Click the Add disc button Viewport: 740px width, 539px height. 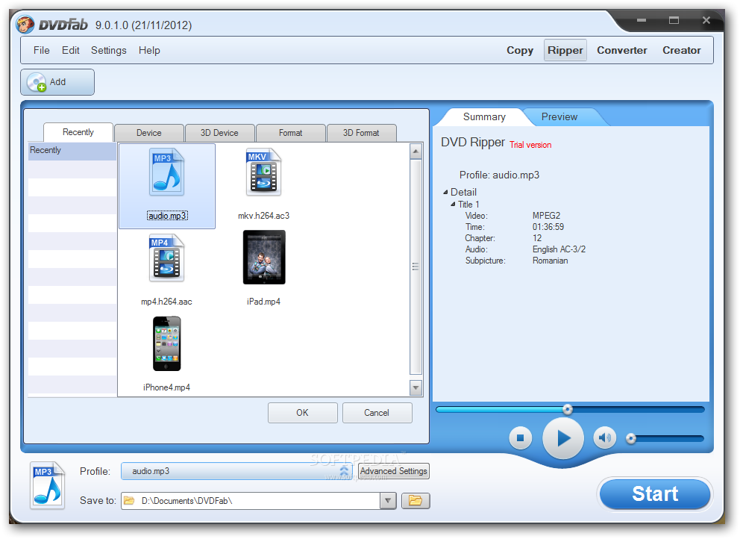click(57, 82)
